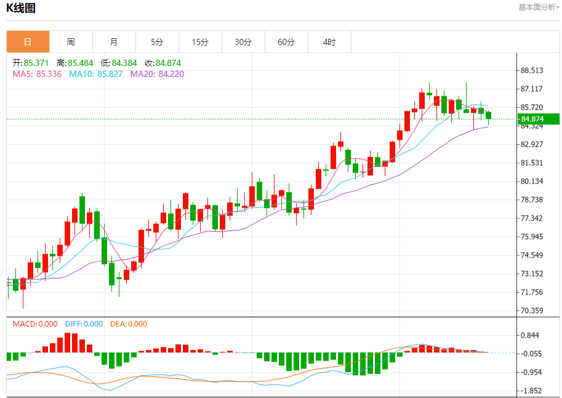This screenshot has width=562, height=398.
Task: Click the 71.756 price axis label
Action: [x=532, y=292]
